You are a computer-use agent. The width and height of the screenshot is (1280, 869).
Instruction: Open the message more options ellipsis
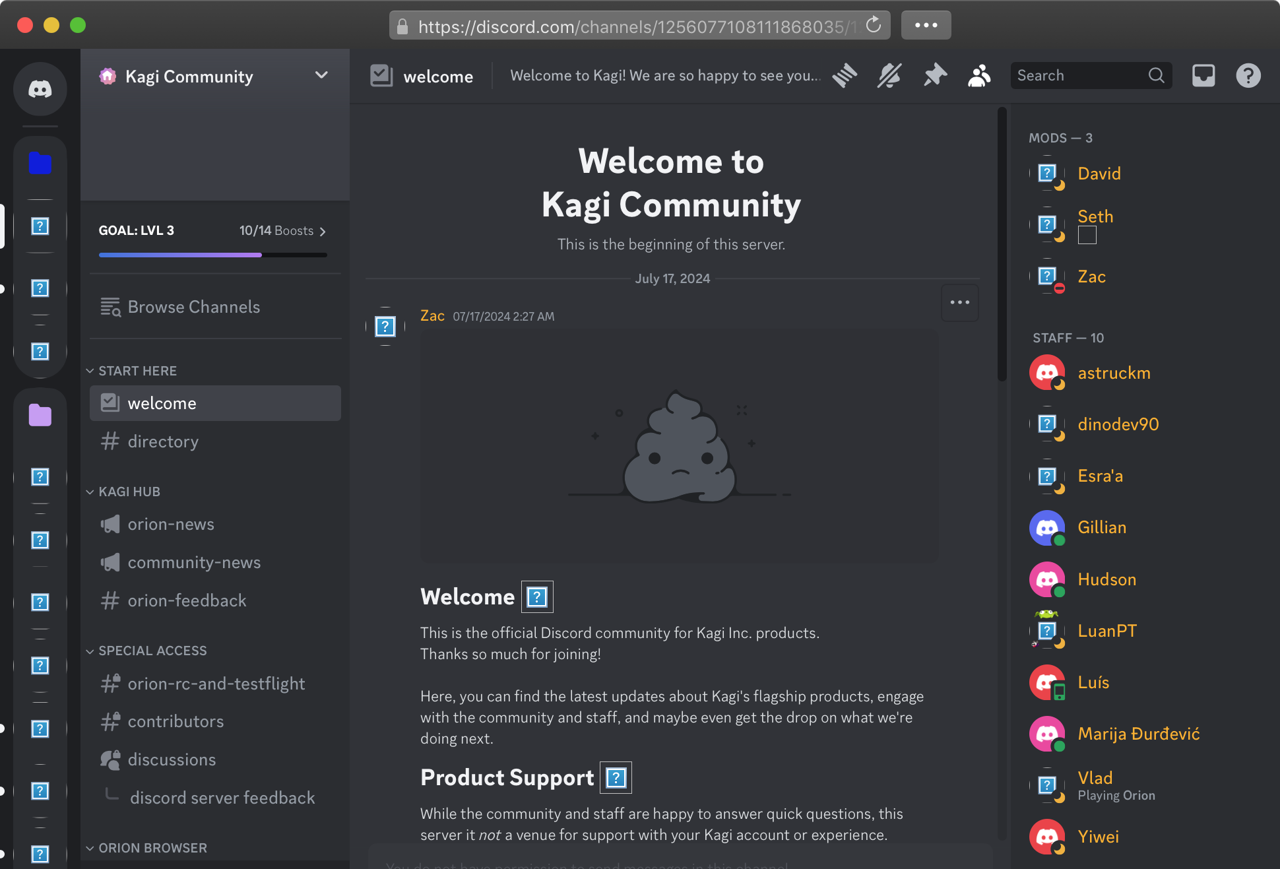[959, 302]
